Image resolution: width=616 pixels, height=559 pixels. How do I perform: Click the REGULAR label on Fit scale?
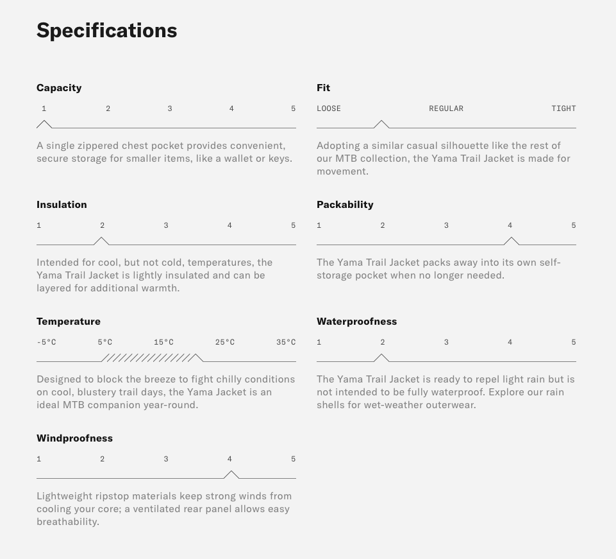pyautogui.click(x=446, y=108)
